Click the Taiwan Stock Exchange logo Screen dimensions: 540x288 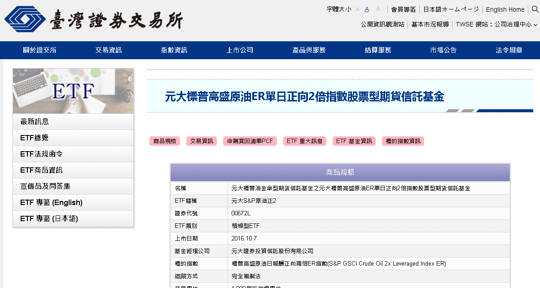tap(94, 19)
